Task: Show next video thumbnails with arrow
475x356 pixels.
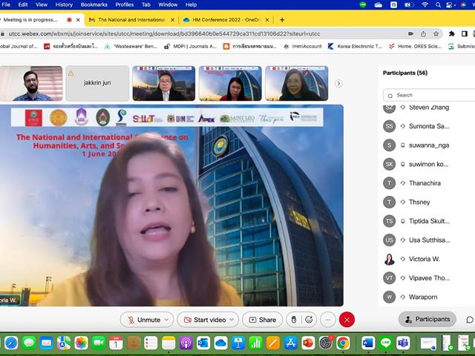Action: click(338, 83)
